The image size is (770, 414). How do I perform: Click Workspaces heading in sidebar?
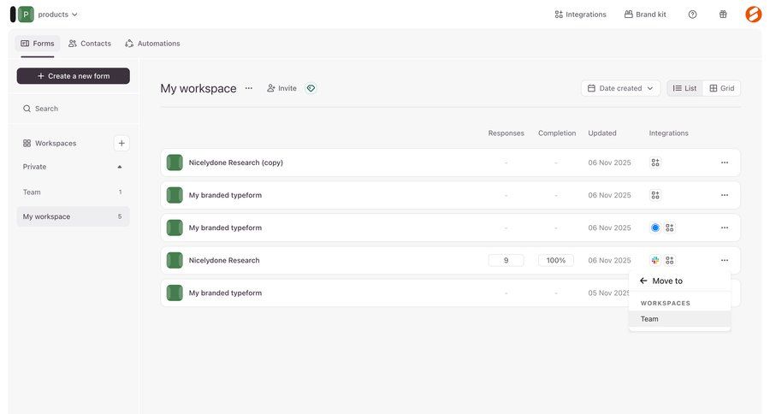tap(56, 144)
